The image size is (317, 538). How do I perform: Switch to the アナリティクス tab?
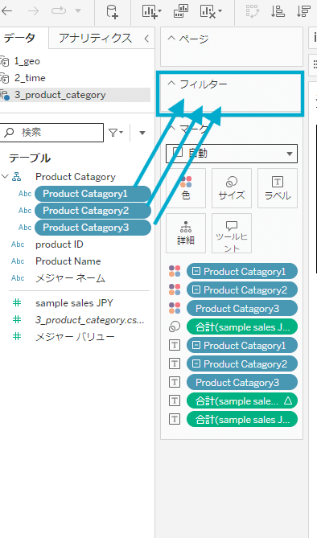pos(95,38)
